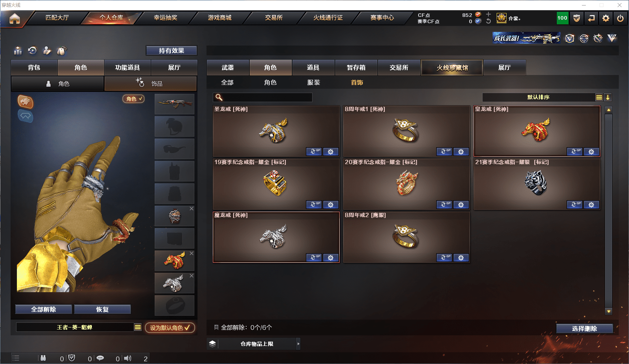Click the 成长武器 banner icon
This screenshot has width=629, height=364.
(x=526, y=38)
